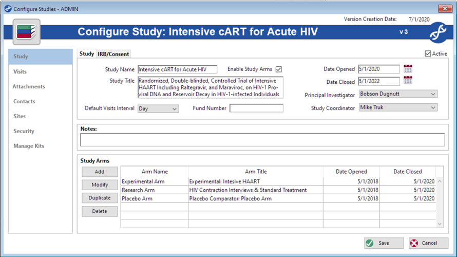Click Study Arms table scrollbar down arrow
This screenshot has height=257, width=457.
[x=439, y=224]
